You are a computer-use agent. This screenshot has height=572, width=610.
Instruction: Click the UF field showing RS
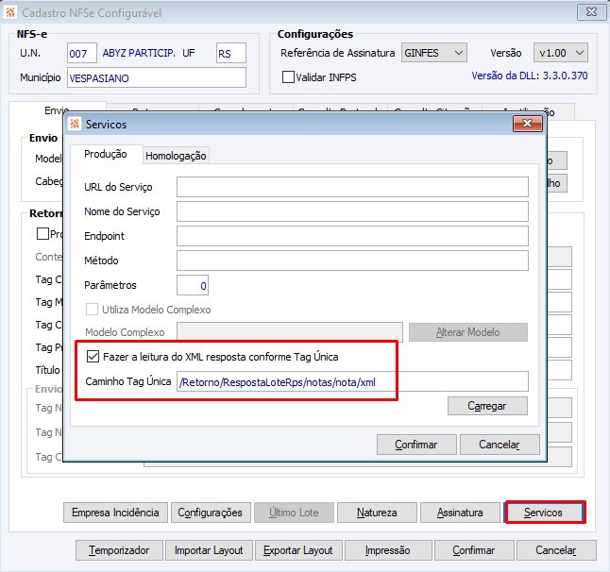click(x=231, y=53)
